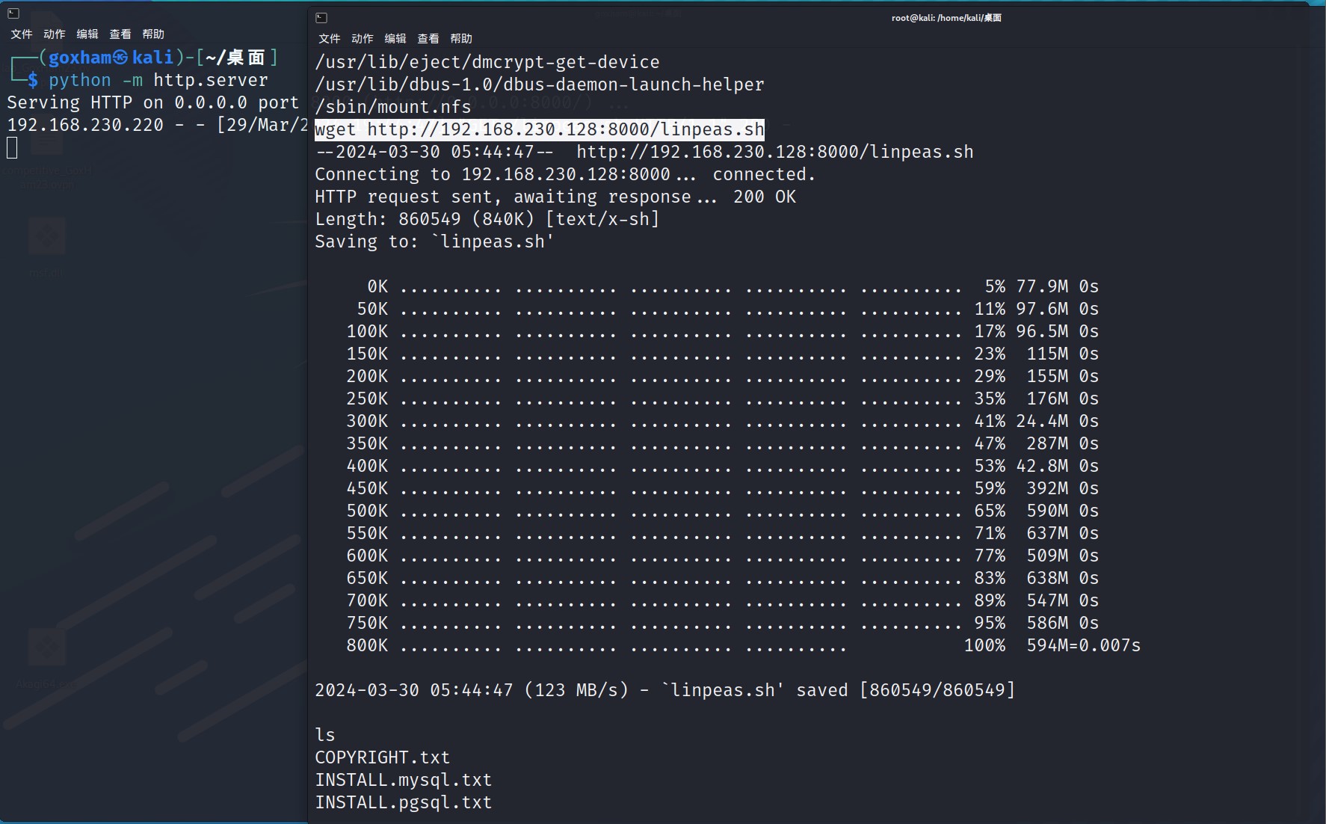
Task: Click 'Length: 860549 (840K)' line
Action: tap(487, 219)
